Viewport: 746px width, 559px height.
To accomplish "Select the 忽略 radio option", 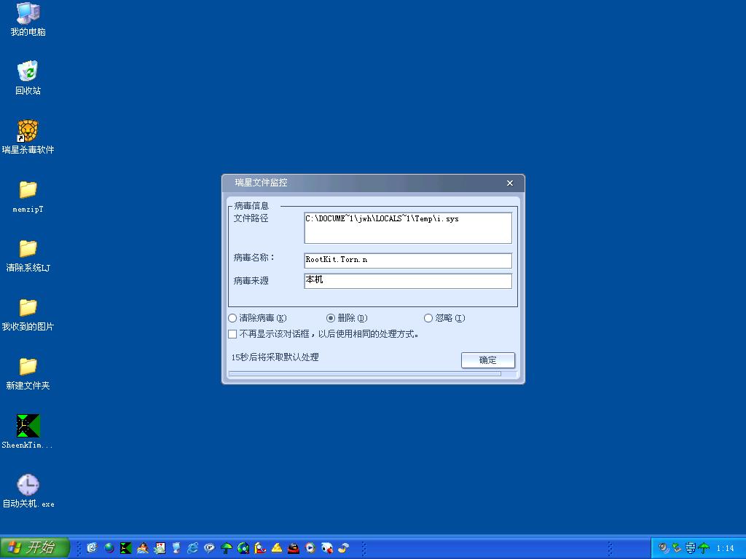I will [x=444, y=318].
